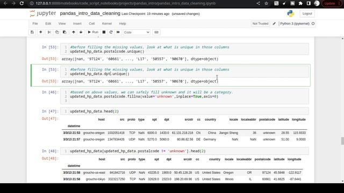The height and width of the screenshot is (193, 344).
Task: Open the cell type Code dropdown
Action: 137,32
